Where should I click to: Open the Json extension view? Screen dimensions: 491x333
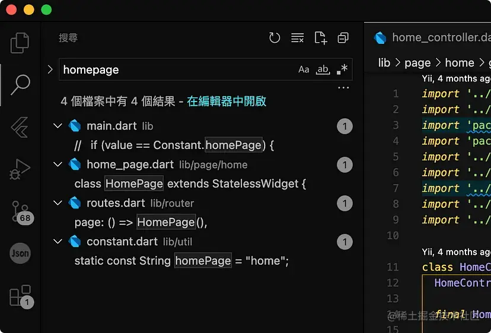click(x=20, y=253)
